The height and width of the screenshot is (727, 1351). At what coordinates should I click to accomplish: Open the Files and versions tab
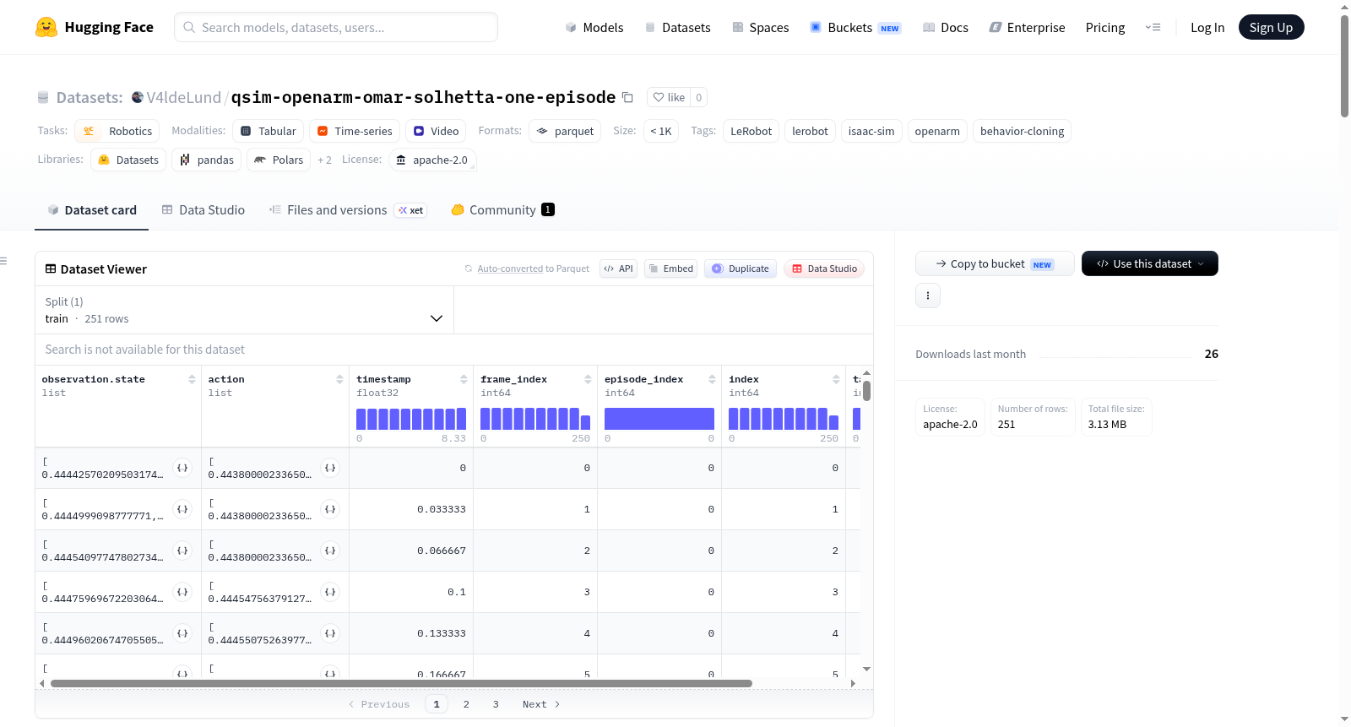tap(348, 209)
